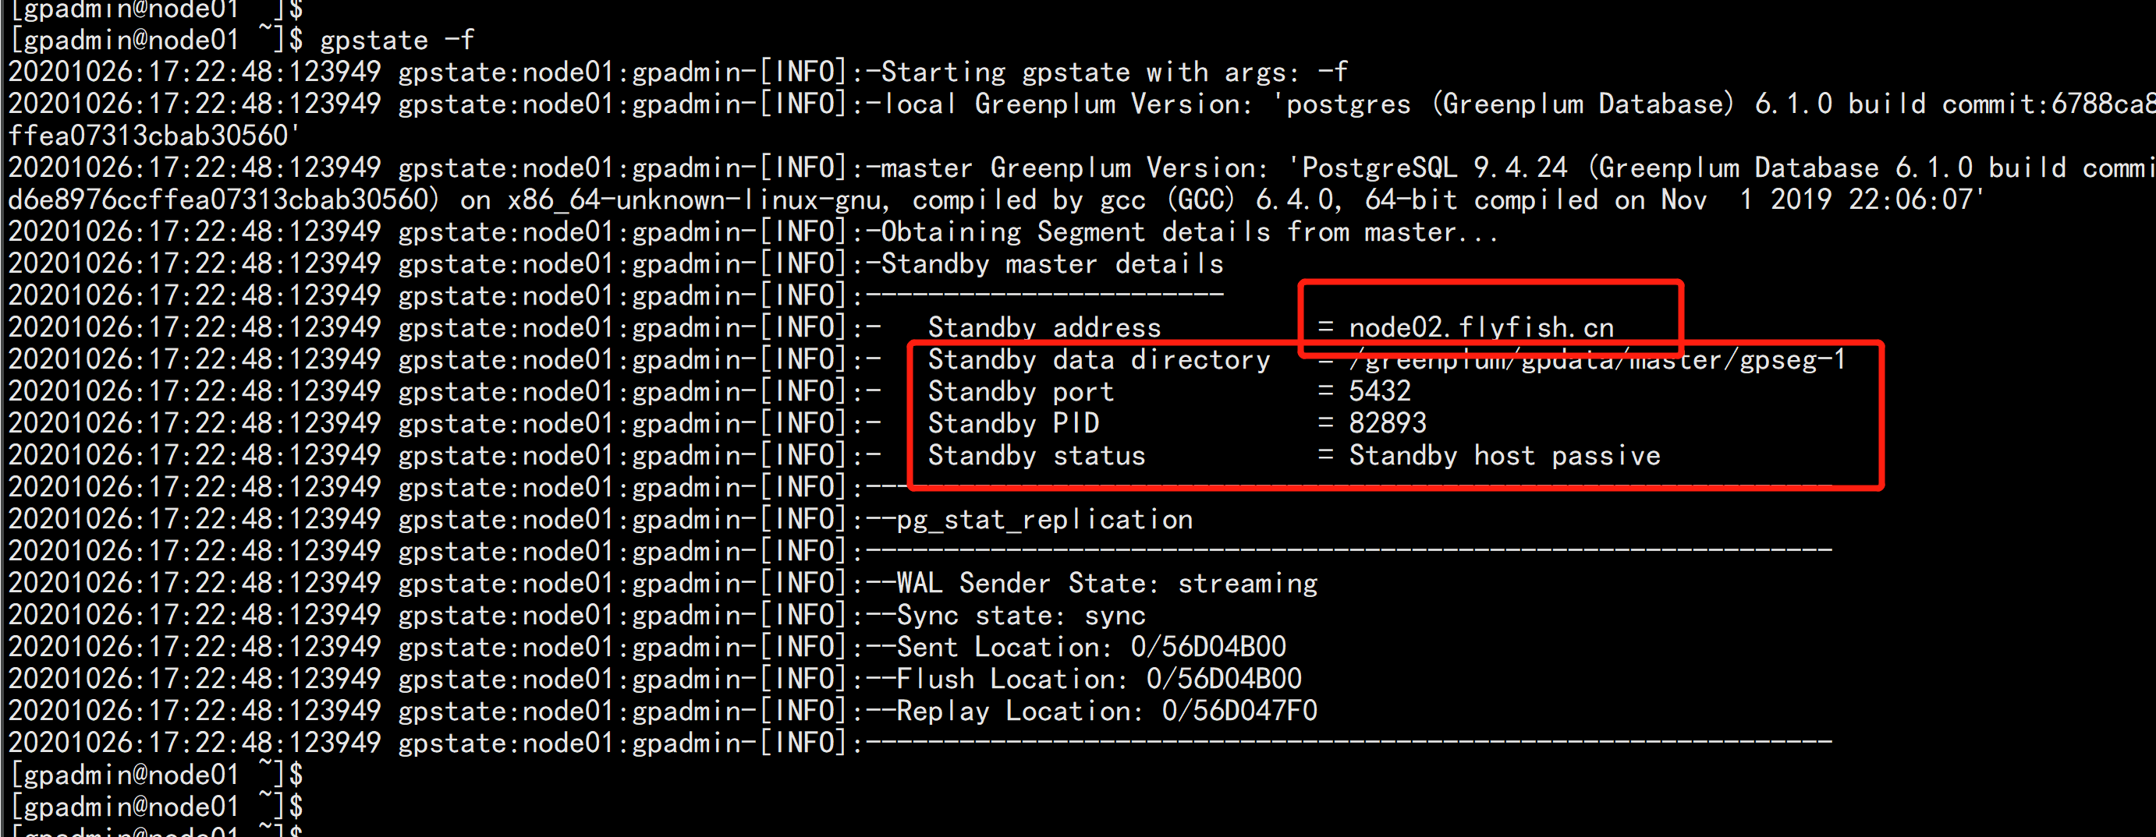
Task: Click the 'x86_64-unknown-linux-gnu' text
Action: (694, 200)
